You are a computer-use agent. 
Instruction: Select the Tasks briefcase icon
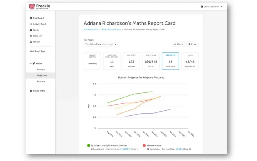[x=31, y=30]
